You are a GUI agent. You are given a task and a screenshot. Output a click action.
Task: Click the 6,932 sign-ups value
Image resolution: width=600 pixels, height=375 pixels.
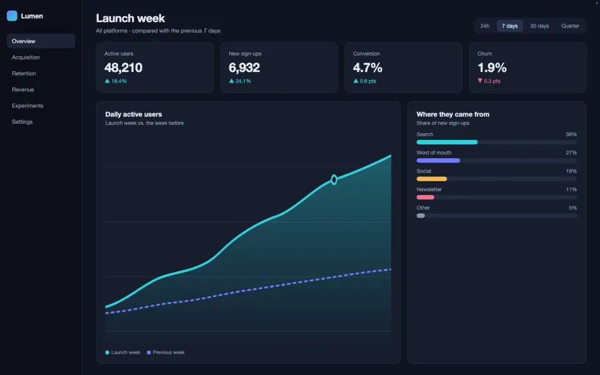(244, 67)
